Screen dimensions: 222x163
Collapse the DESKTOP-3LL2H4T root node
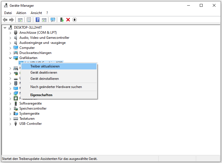click(5, 28)
